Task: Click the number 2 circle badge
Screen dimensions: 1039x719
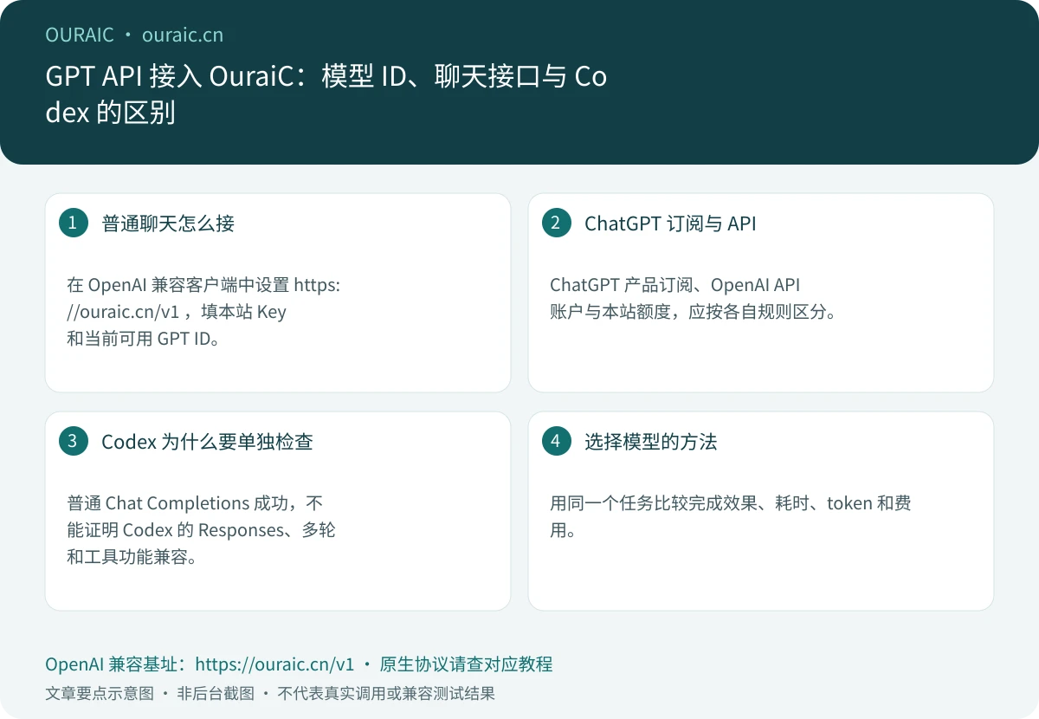Action: coord(556,223)
